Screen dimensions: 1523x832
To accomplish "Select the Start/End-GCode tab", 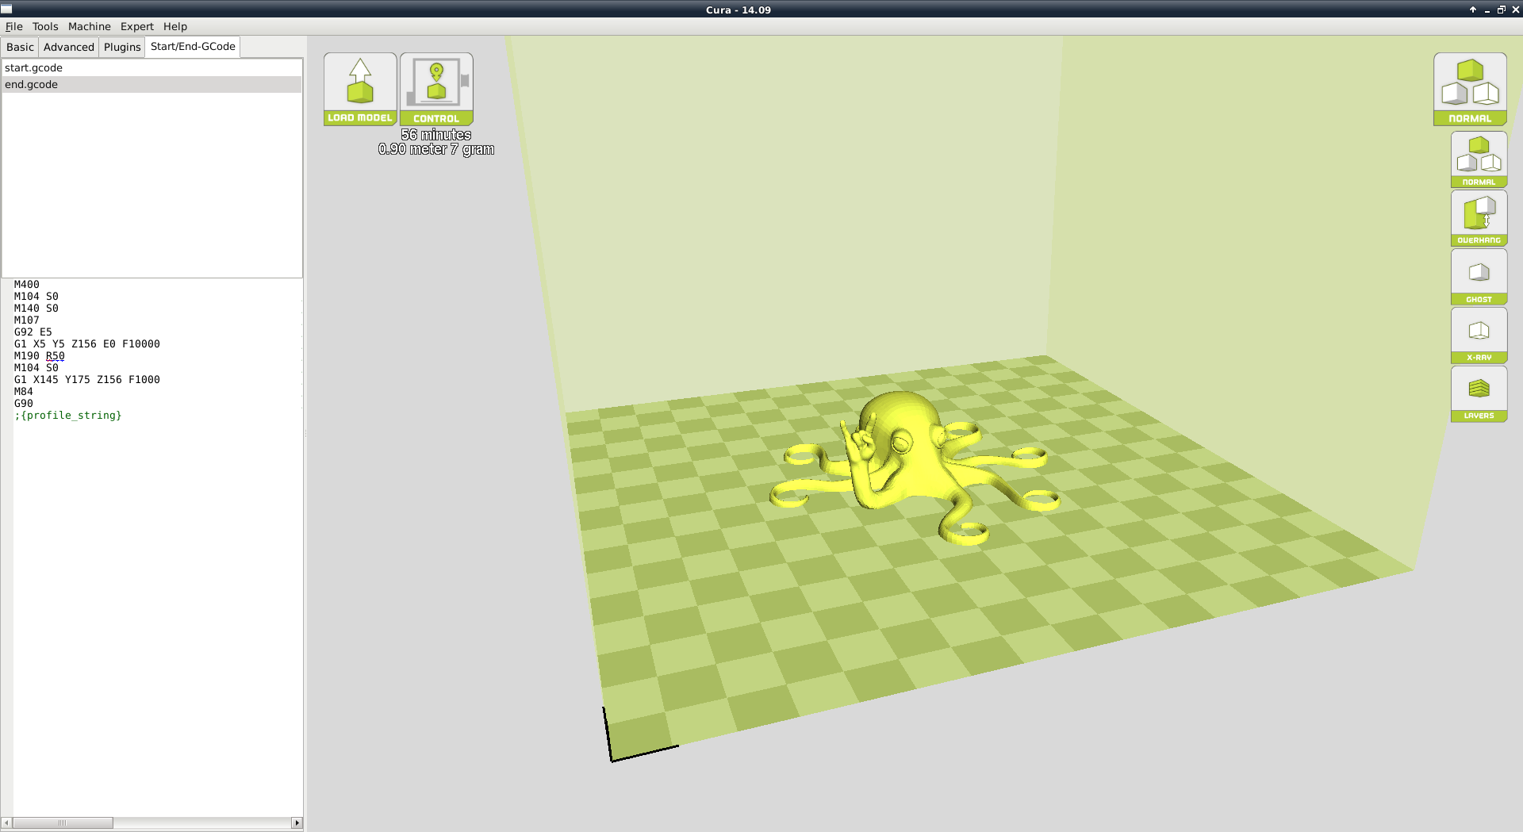I will [193, 46].
